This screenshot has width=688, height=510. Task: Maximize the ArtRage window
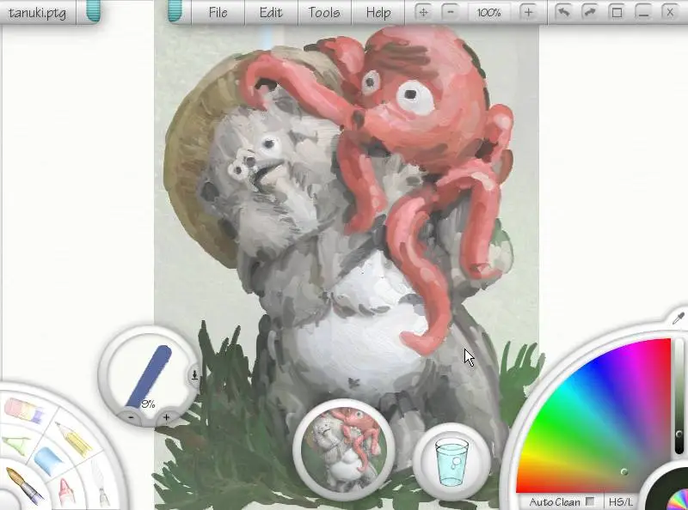click(617, 12)
